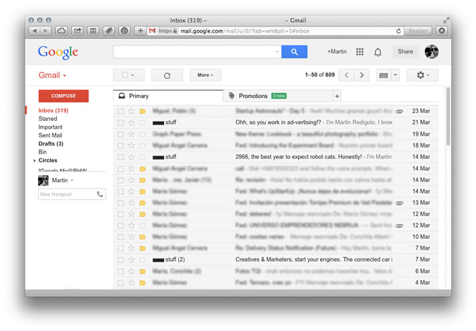
Task: Select checkbox for '2966, the best year' email
Action: pos(121,157)
